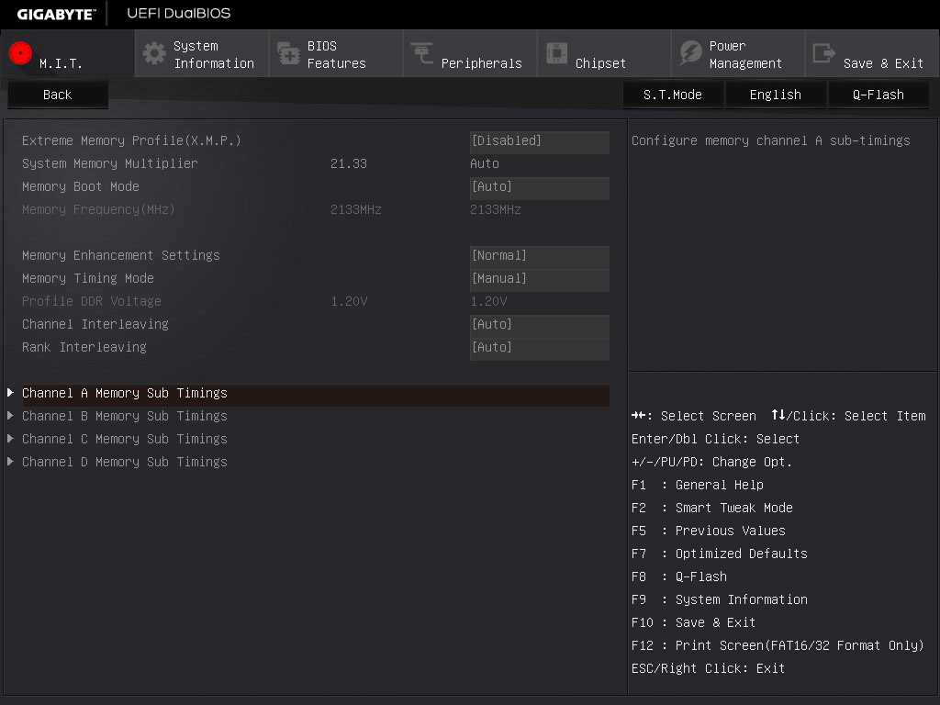Click the BIOS Features chip icon
Viewport: 940px width, 705px height.
tap(288, 53)
